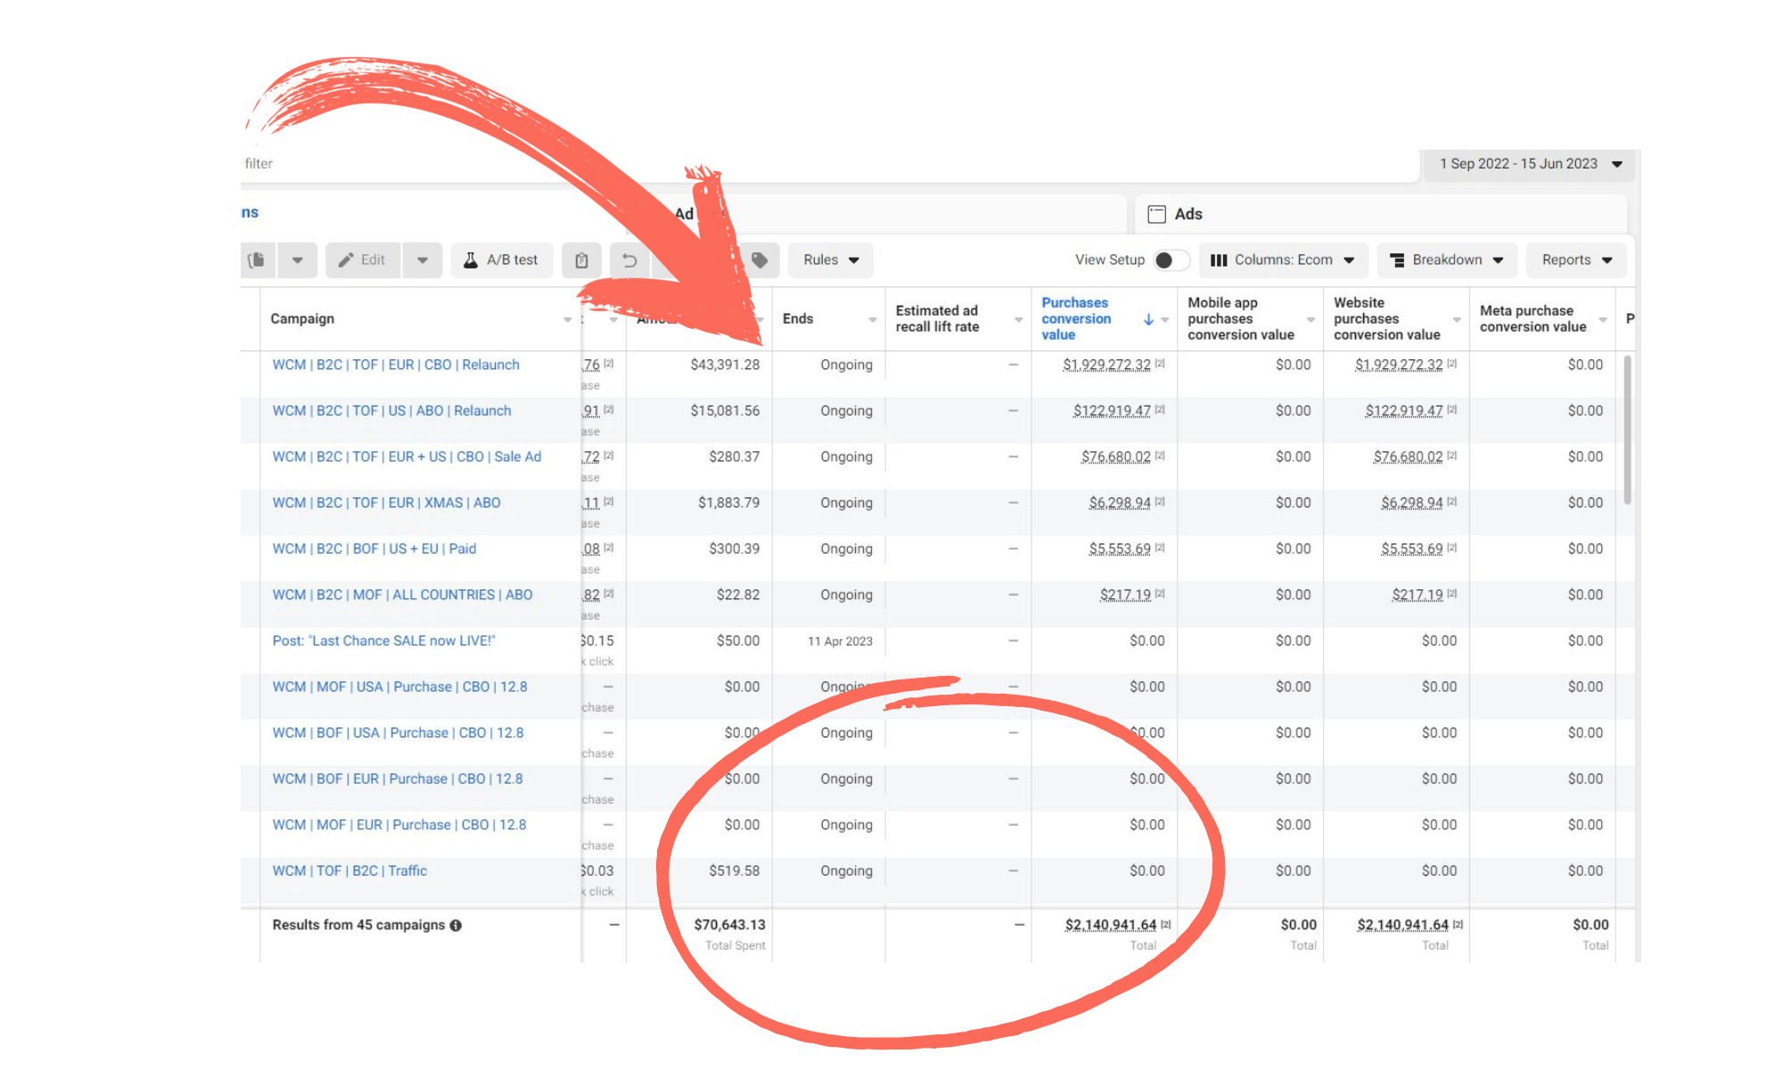Viewport: 1783px width, 1070px height.
Task: Click the clipboard icon in toolbar
Action: 581,260
